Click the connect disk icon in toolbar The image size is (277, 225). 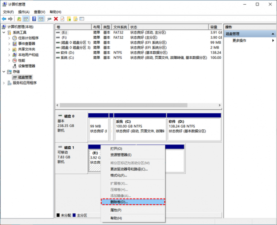click(x=49, y=19)
